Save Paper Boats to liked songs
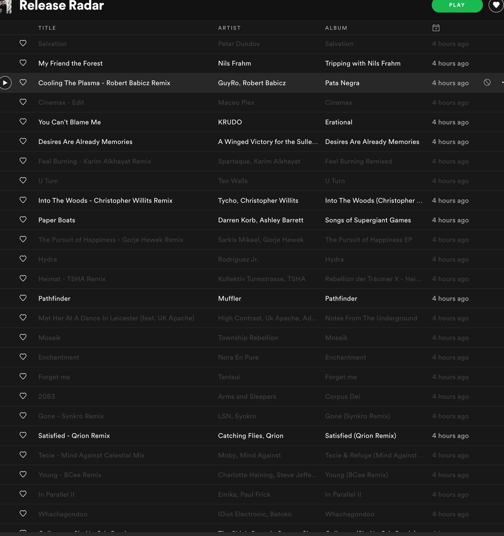Screen dimensions: 504x536 [x=23, y=219]
